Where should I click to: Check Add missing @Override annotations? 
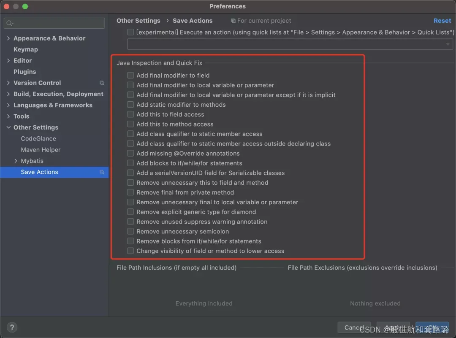click(x=130, y=153)
